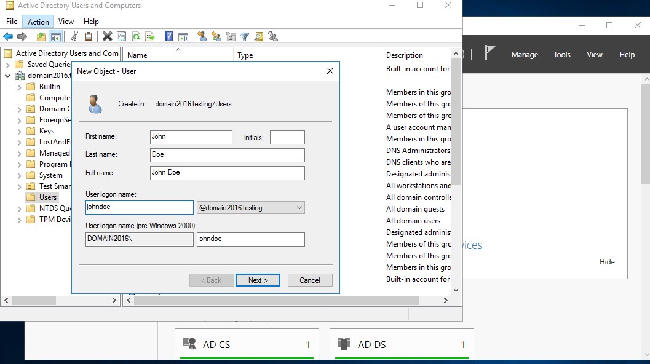Click Add to group toolbar icon
The width and height of the screenshot is (650, 364).
[273, 36]
